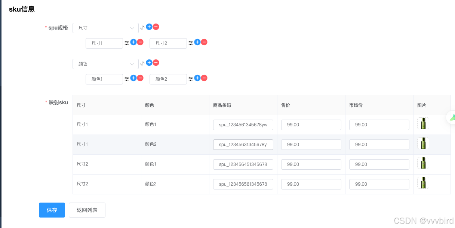The width and height of the screenshot is (455, 228).
Task: Save the sku form with 保存
Action: [x=52, y=210]
